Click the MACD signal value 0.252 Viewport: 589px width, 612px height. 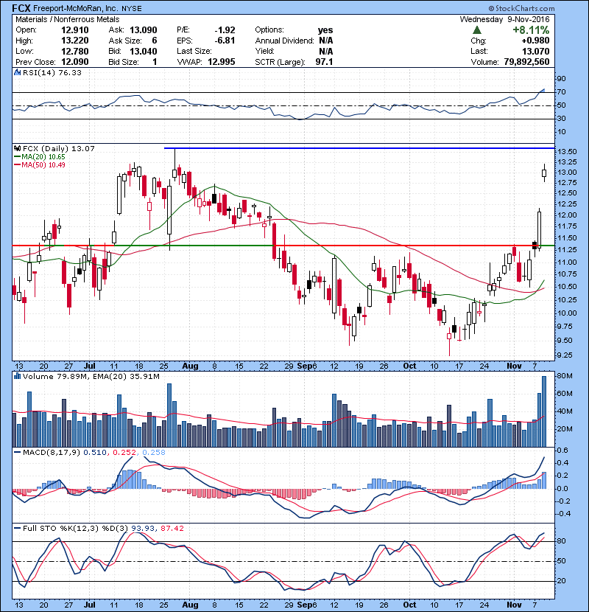pos(124,453)
